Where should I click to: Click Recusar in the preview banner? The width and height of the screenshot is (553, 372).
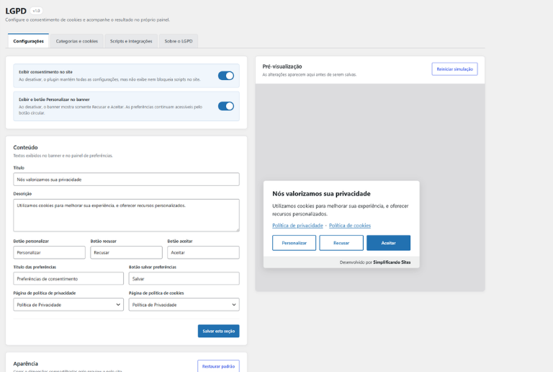pyautogui.click(x=341, y=243)
